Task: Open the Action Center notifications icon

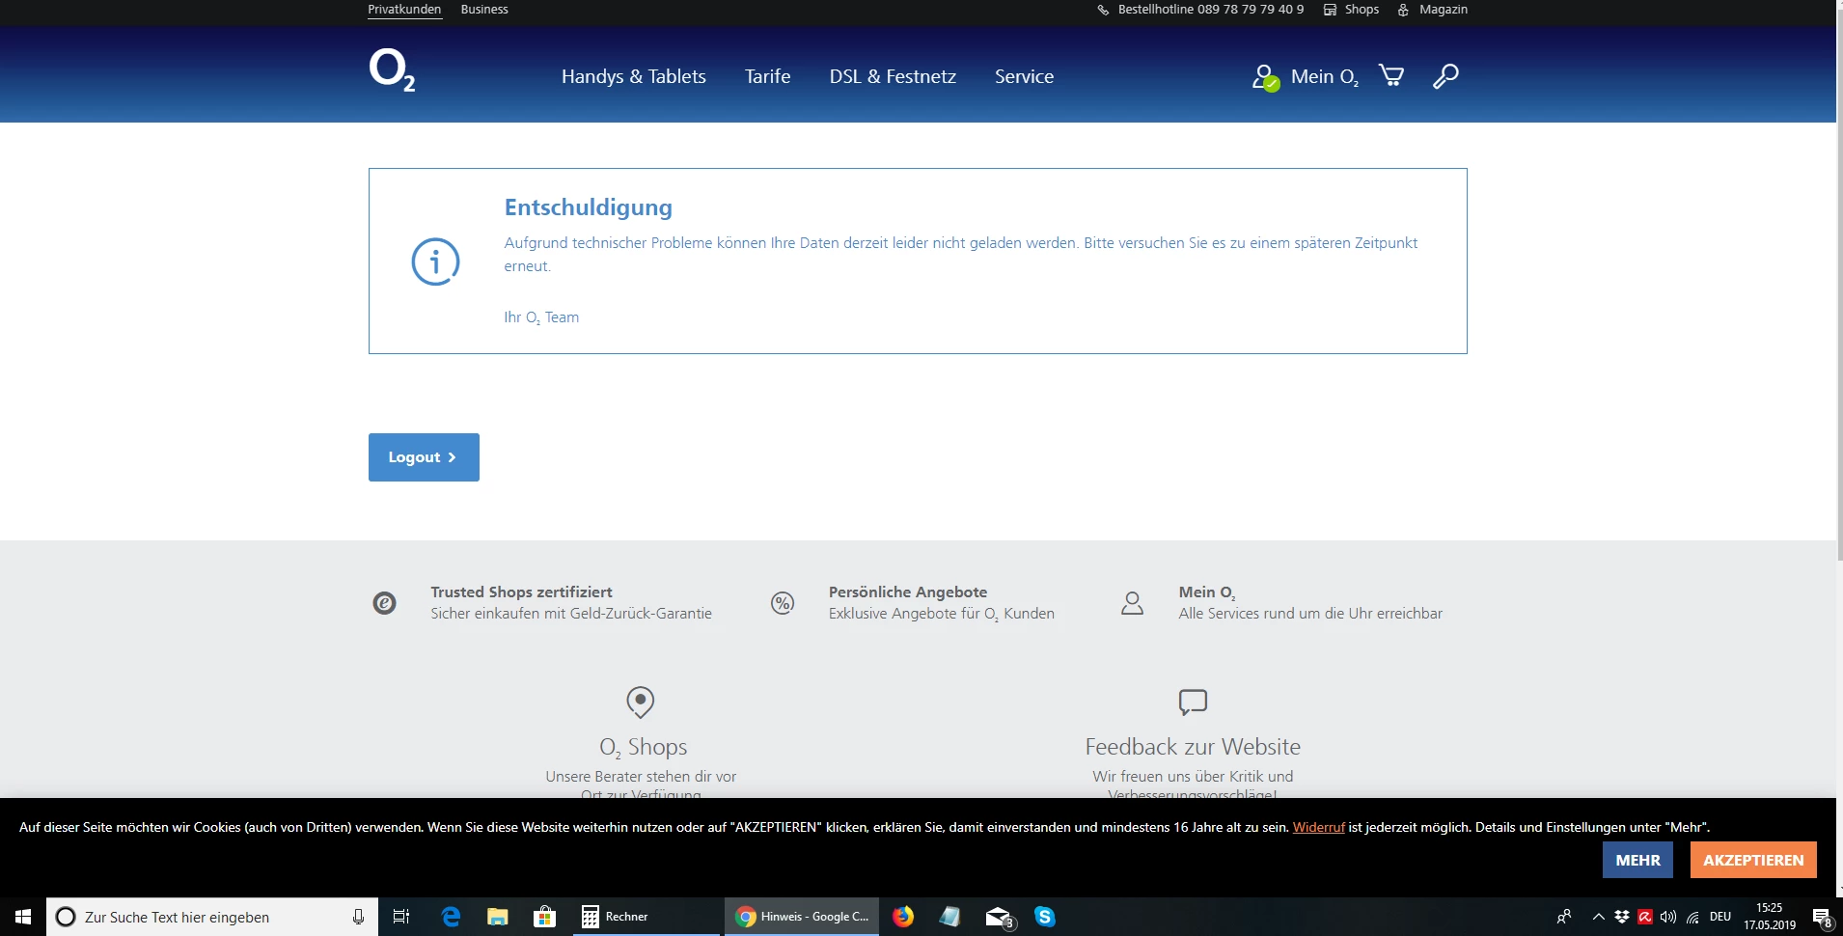Action: pyautogui.click(x=1821, y=917)
